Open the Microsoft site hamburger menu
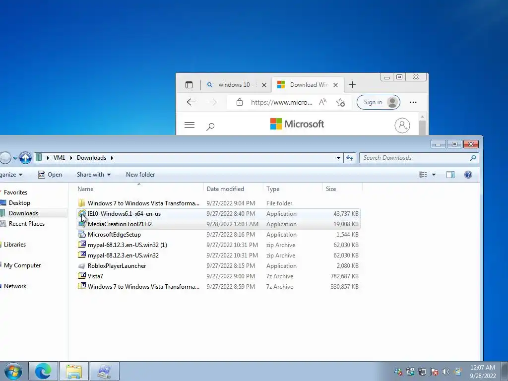This screenshot has height=381, width=508. [x=190, y=125]
